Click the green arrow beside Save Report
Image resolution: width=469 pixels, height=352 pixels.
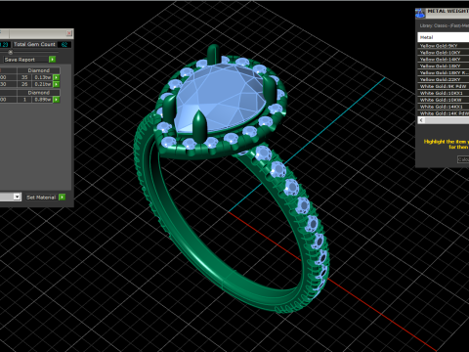[x=52, y=60]
